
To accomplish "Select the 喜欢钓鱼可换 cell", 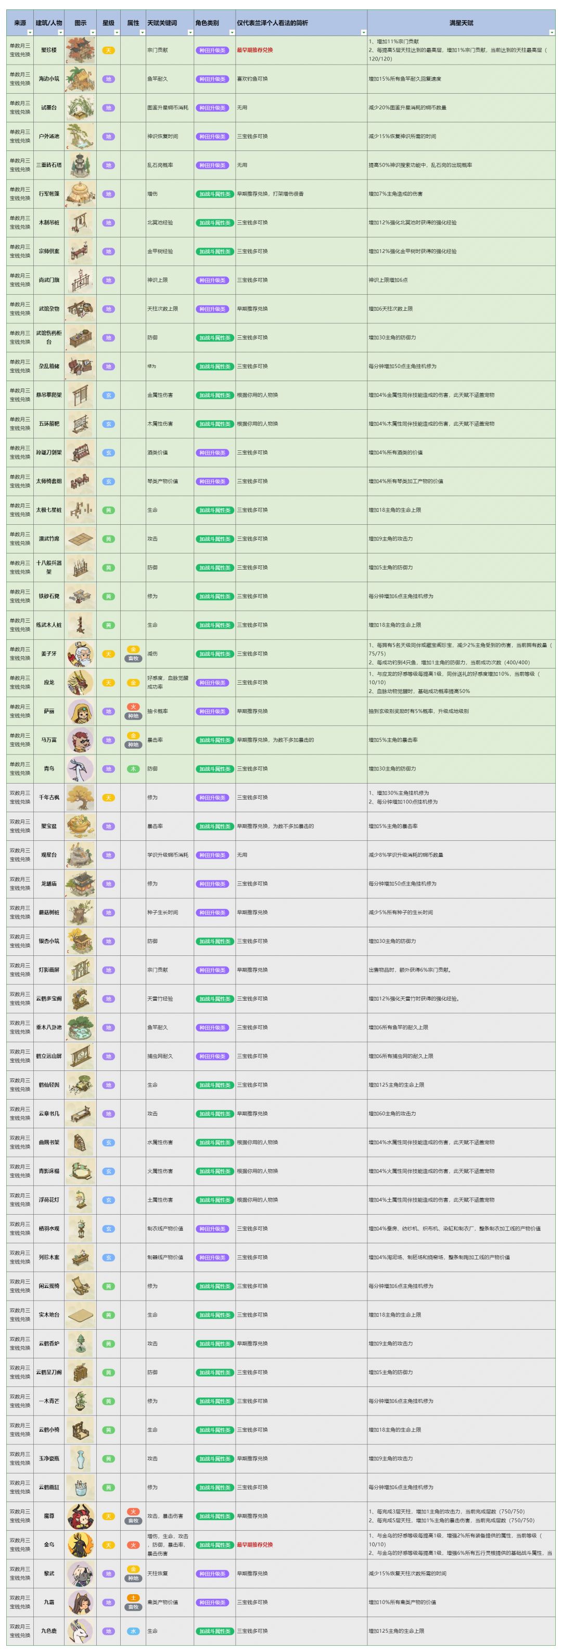I will pos(301,79).
